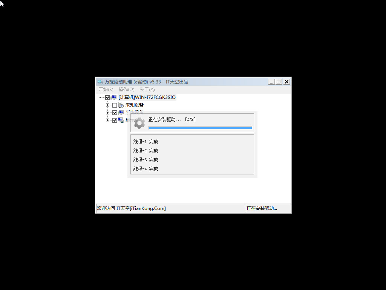Click the gear icon in install dialog
The height and width of the screenshot is (290, 386).
tap(139, 123)
